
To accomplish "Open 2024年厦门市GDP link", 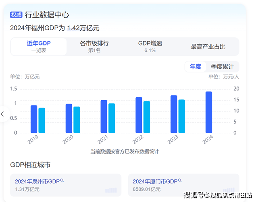I will click(155, 181).
